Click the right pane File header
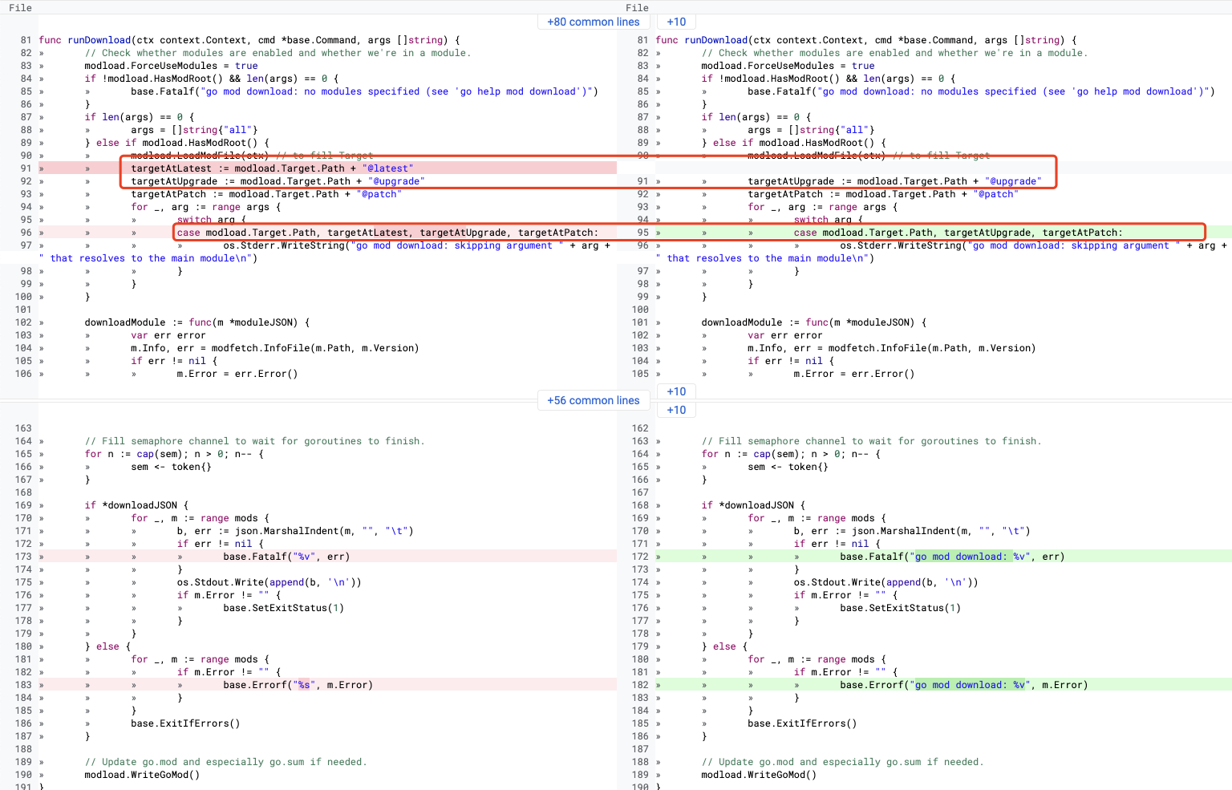This screenshot has height=790, width=1232. coord(638,7)
